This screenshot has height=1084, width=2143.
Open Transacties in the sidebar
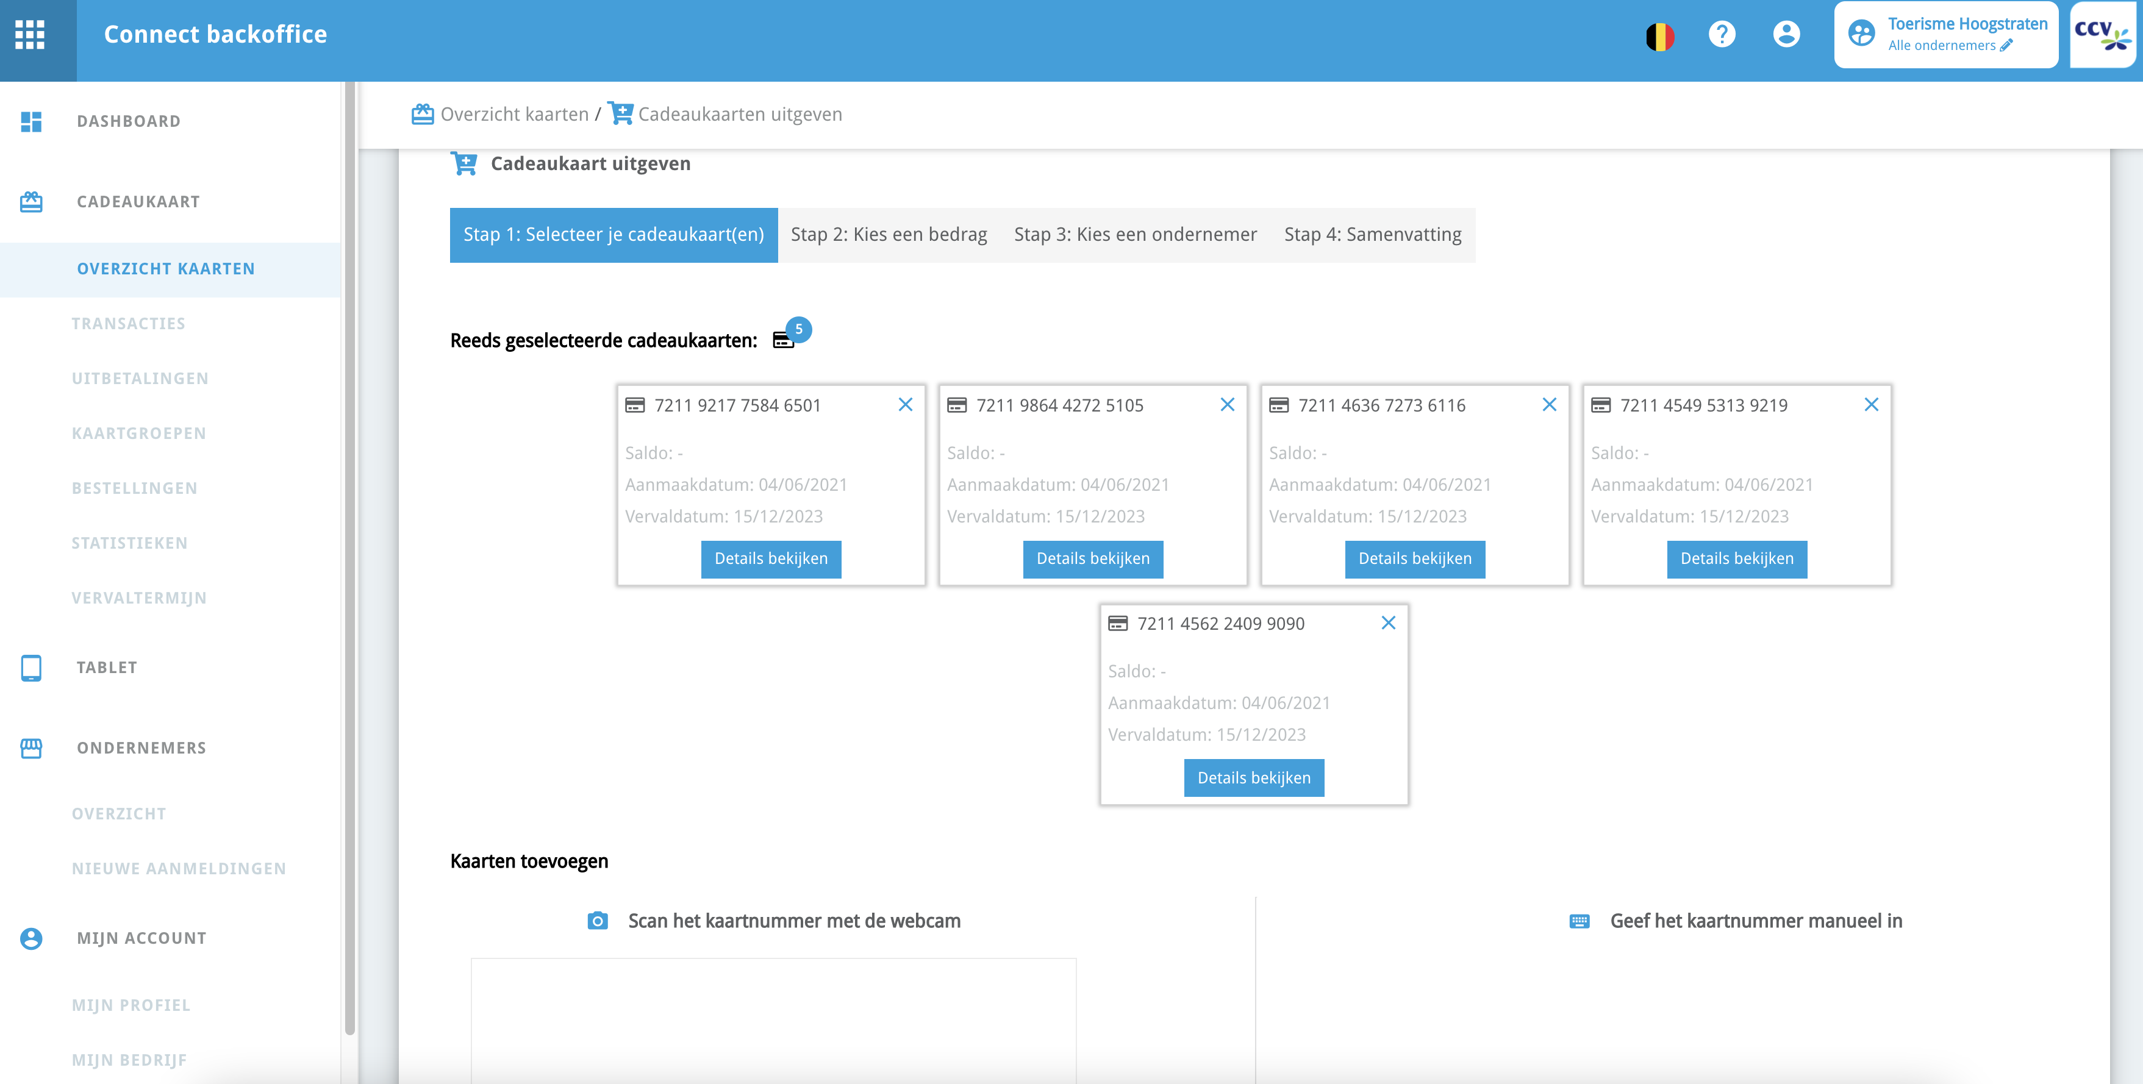(x=128, y=324)
